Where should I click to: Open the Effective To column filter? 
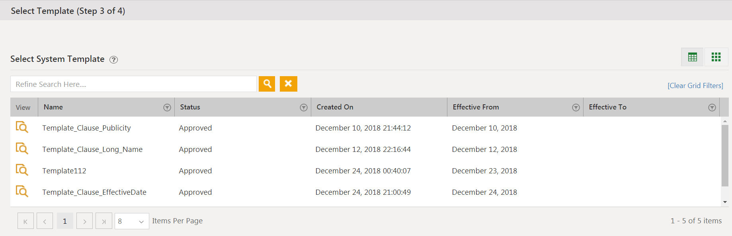click(x=712, y=107)
